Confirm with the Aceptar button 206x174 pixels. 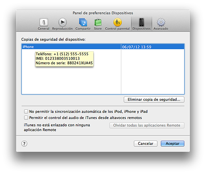click(x=173, y=143)
